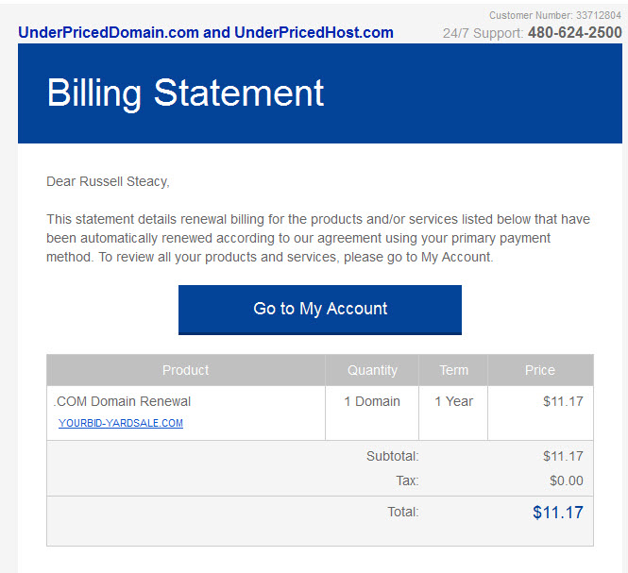The image size is (628, 573).
Task: Click the Tax amount $0.00
Action: (x=566, y=480)
